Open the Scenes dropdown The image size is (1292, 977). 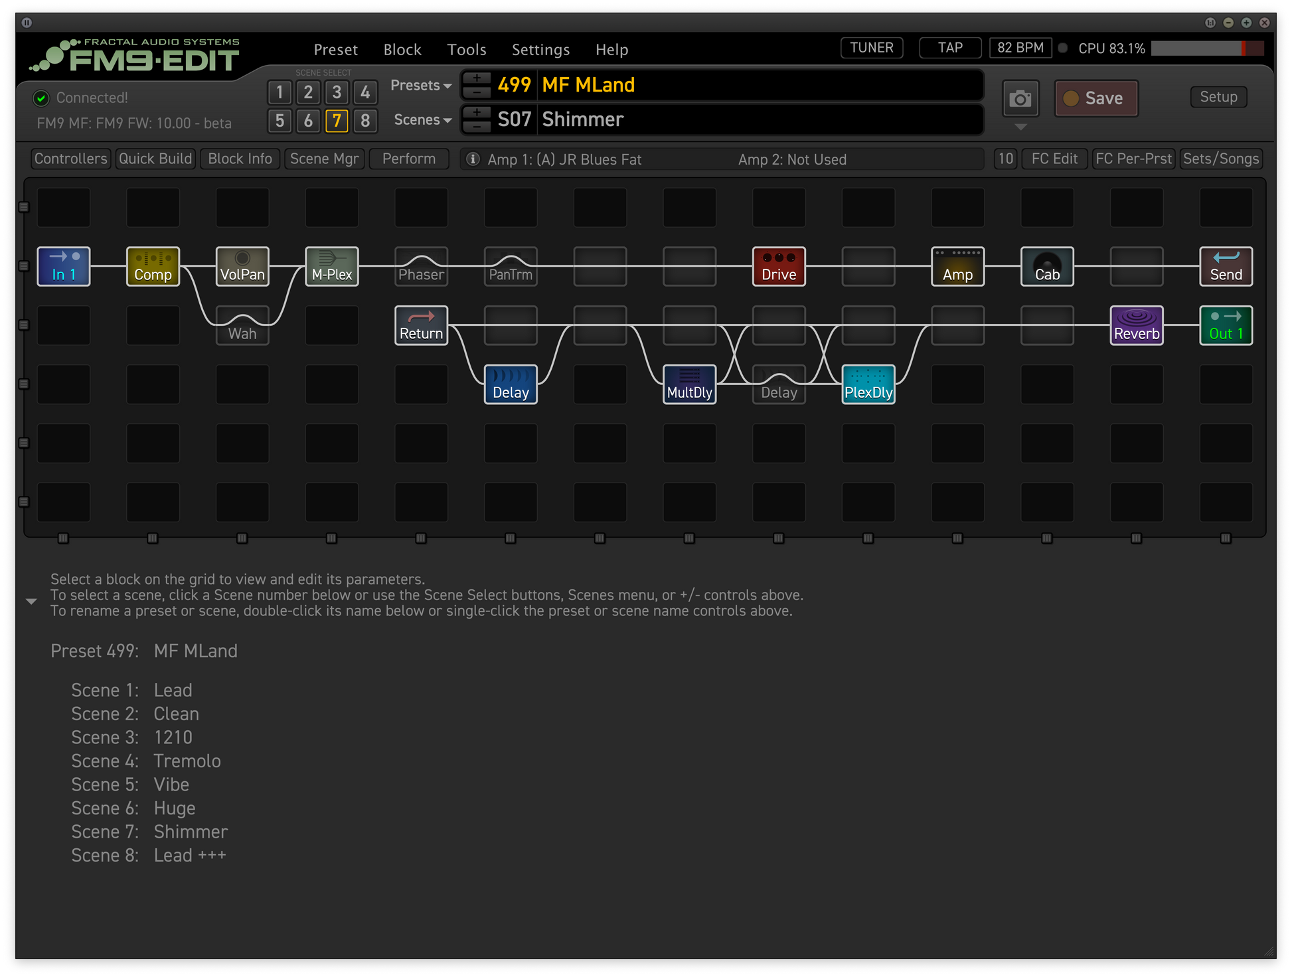pyautogui.click(x=422, y=120)
